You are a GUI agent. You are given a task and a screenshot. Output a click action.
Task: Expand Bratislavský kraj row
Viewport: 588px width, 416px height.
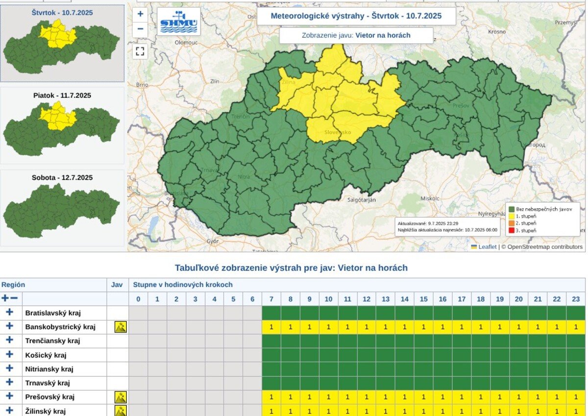9,313
